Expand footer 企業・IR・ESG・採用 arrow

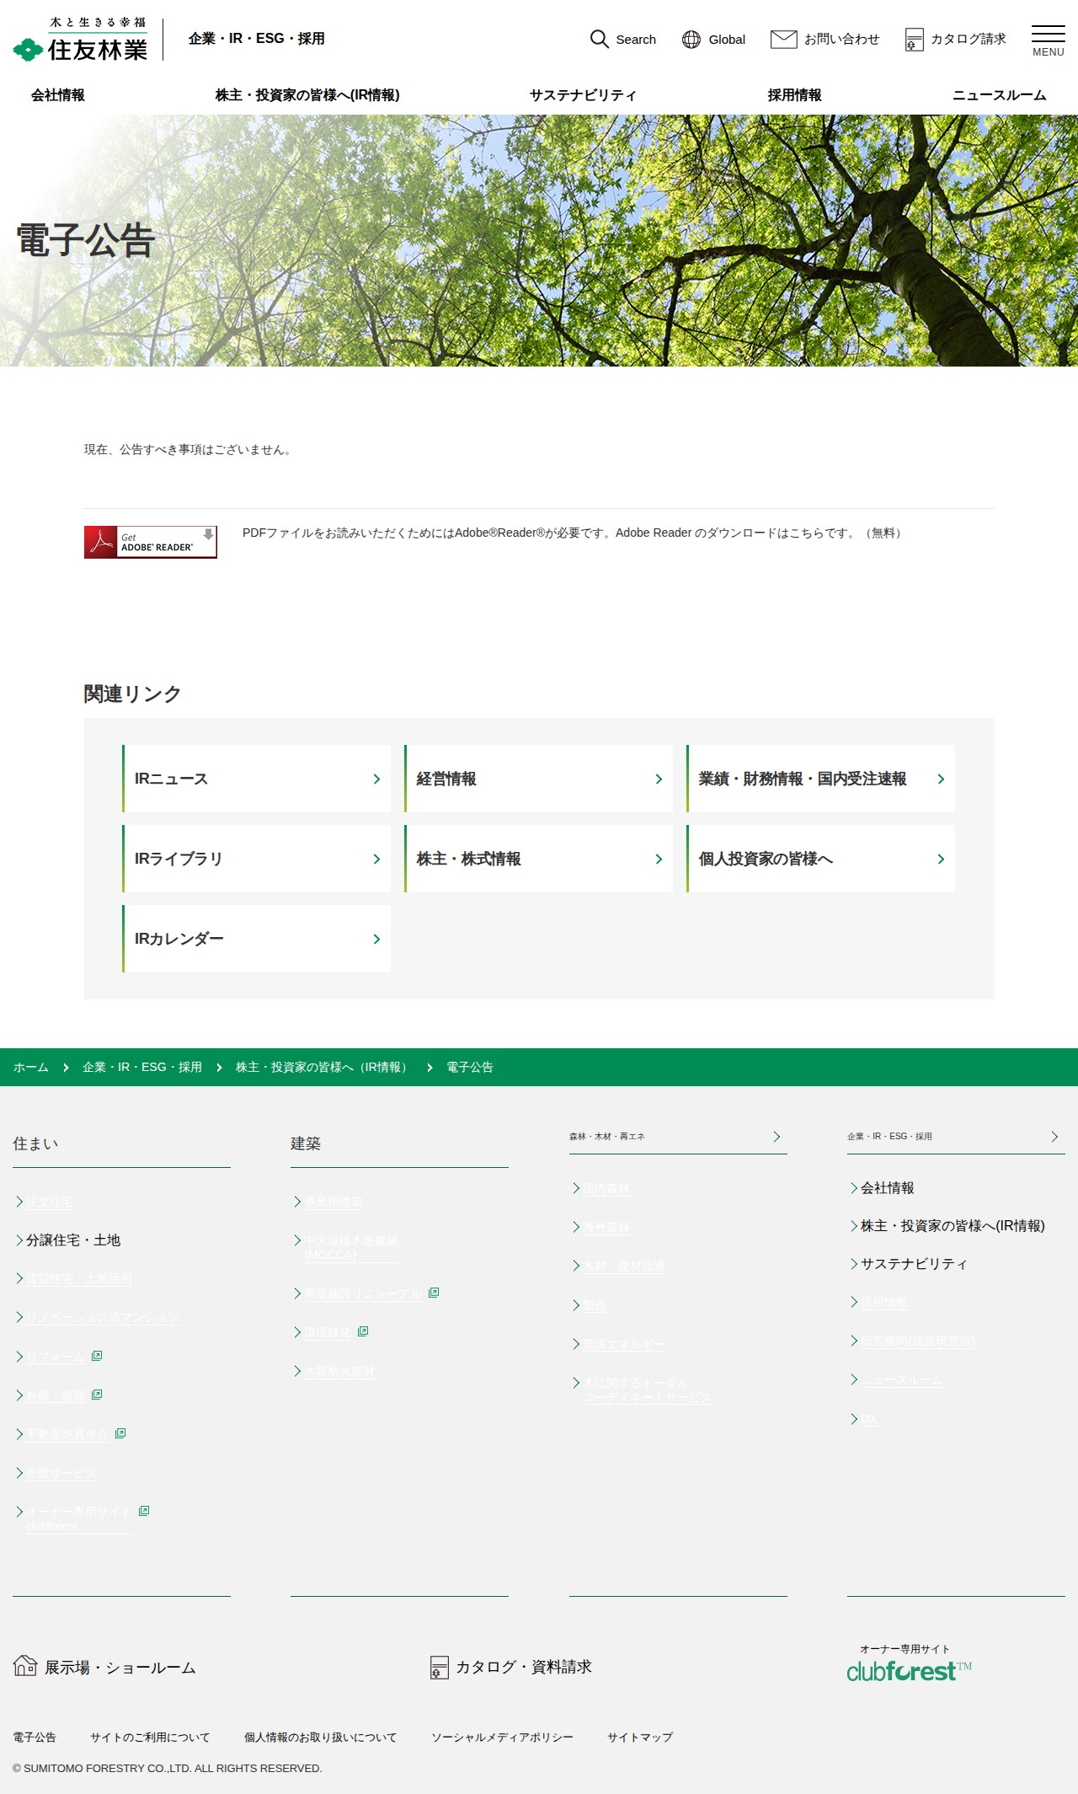[1054, 1136]
